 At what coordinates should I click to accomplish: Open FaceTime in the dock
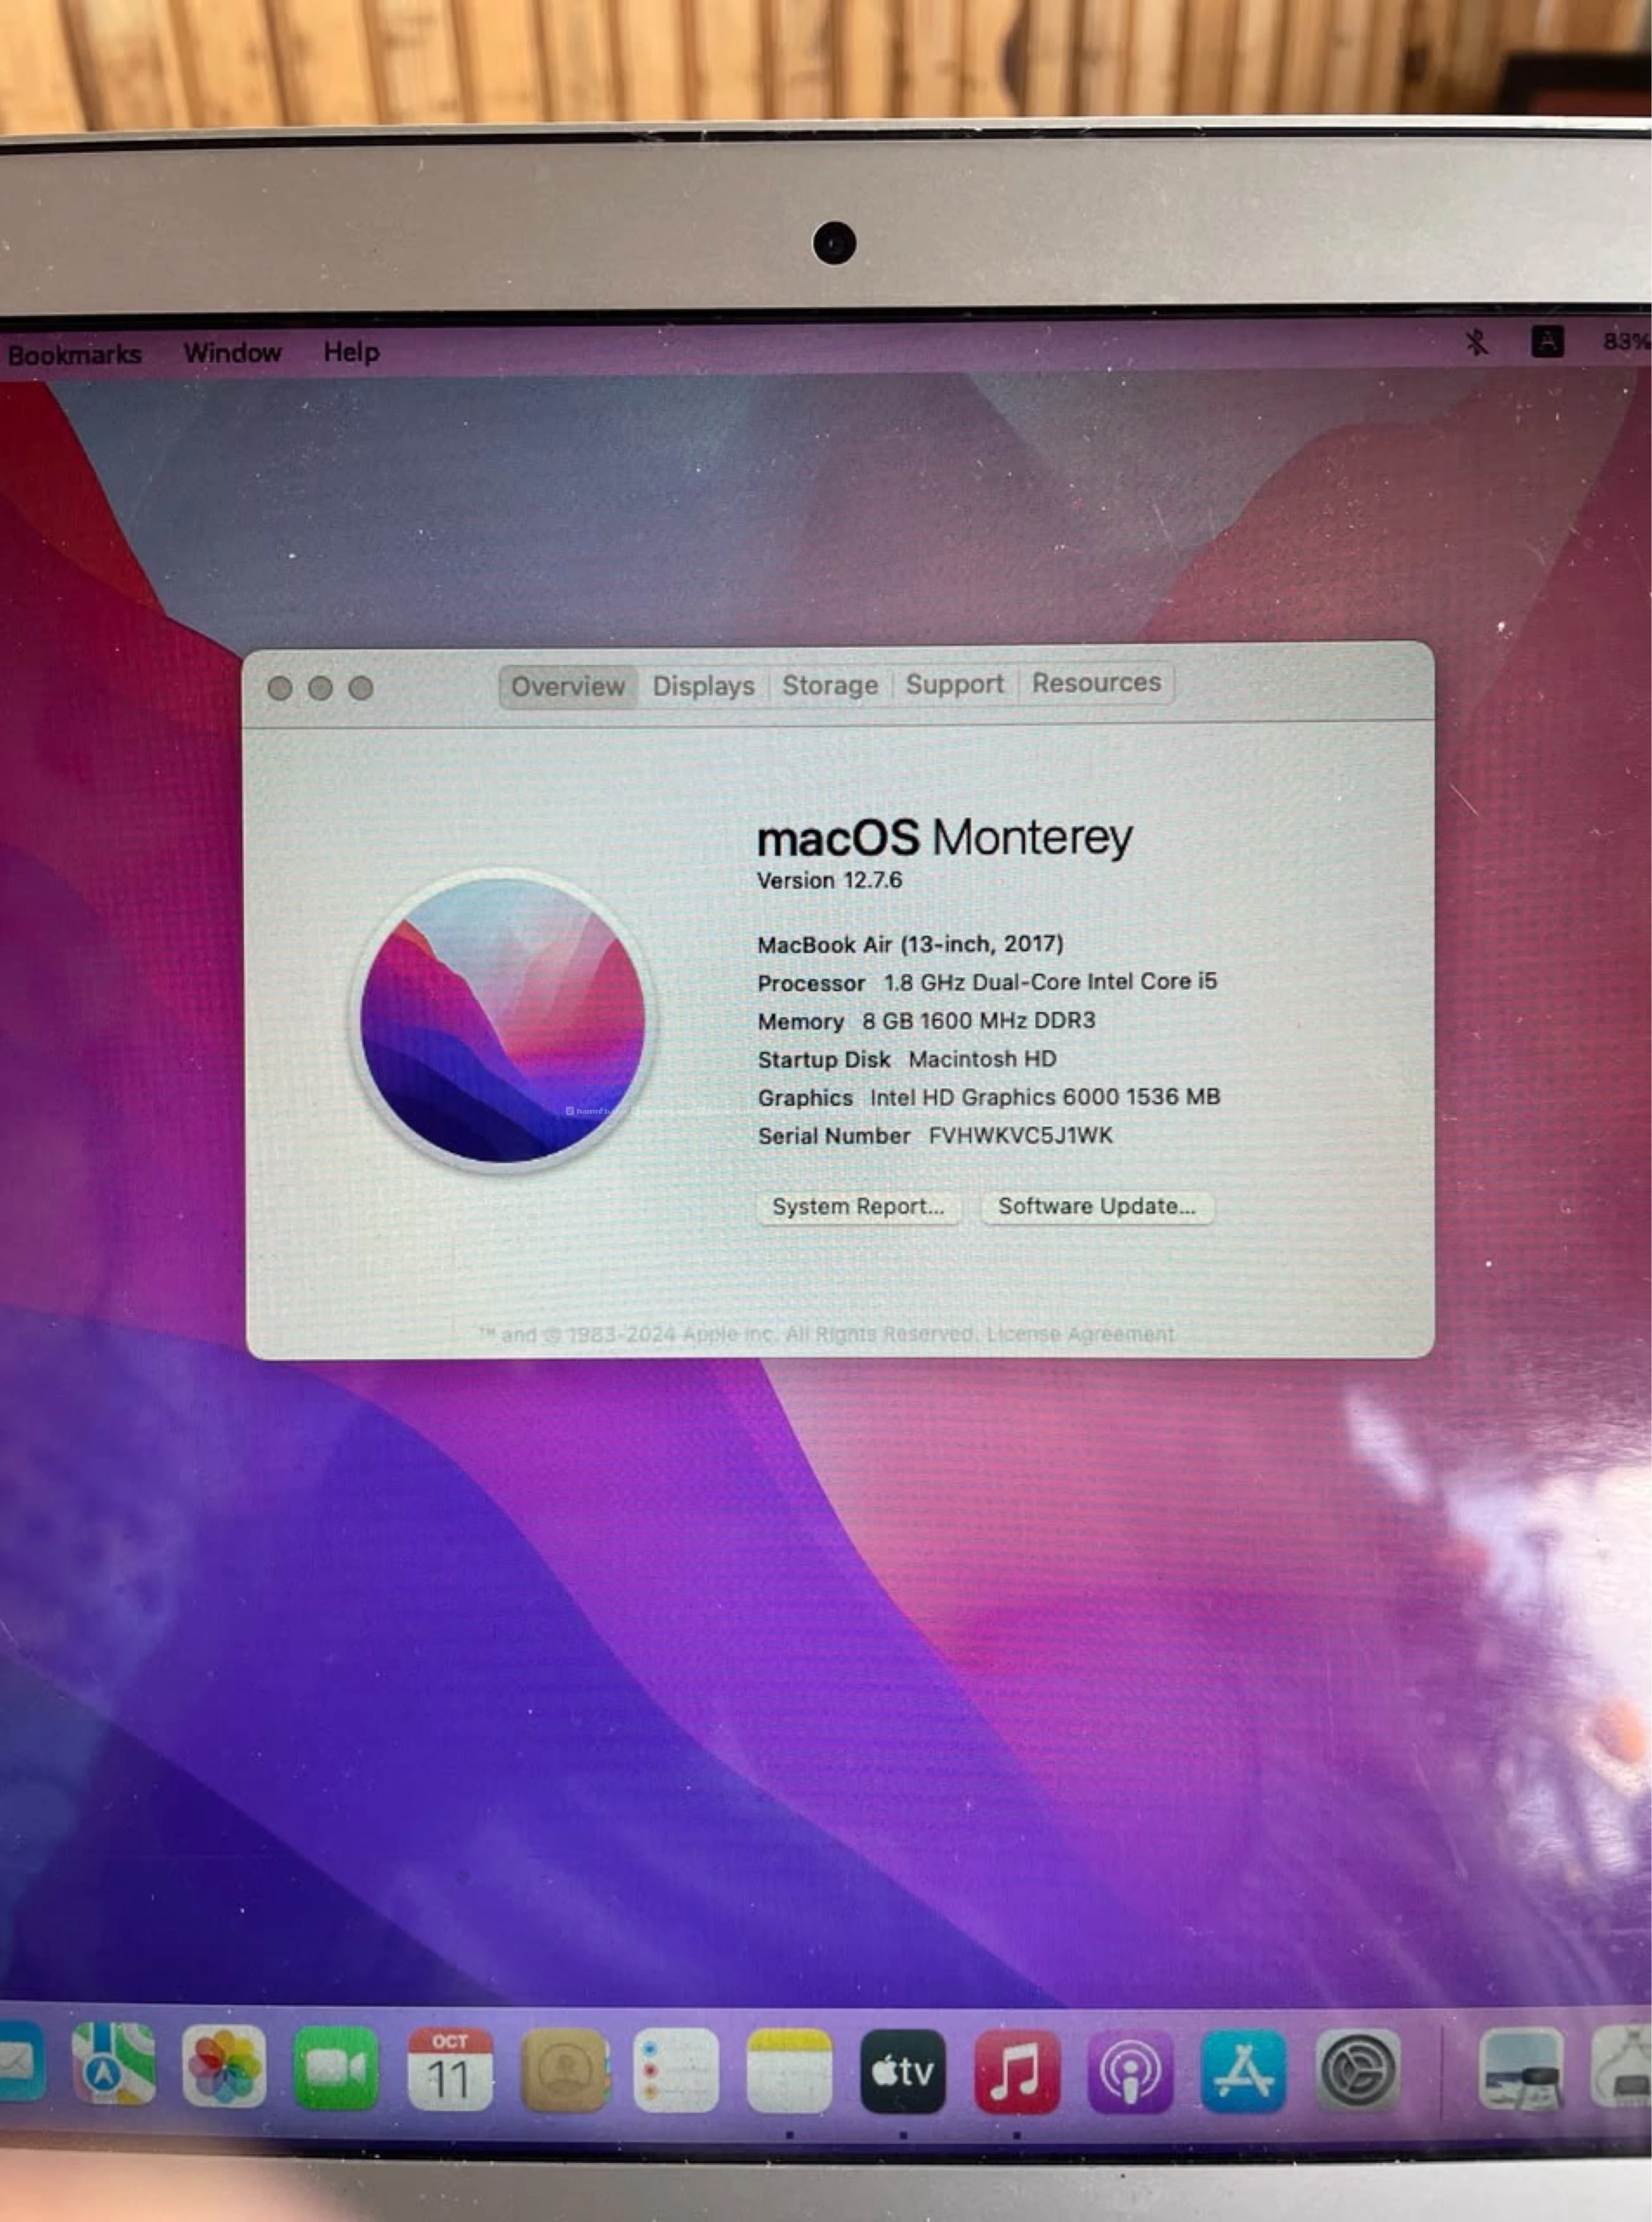[x=336, y=2069]
